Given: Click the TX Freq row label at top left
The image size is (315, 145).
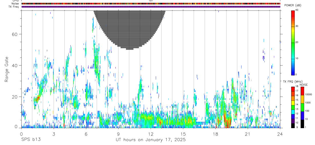Looking at the screenshot, I should tap(14, 7).
